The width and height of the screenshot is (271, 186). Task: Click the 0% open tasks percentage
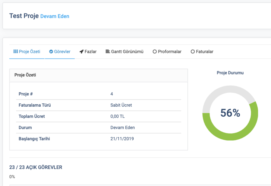point(12,177)
